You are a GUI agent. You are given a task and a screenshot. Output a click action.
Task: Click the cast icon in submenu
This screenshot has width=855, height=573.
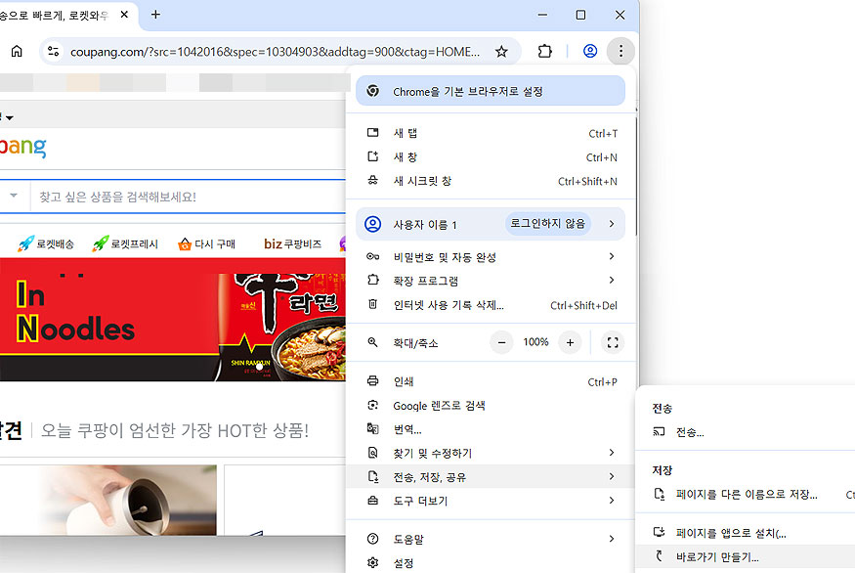click(659, 432)
